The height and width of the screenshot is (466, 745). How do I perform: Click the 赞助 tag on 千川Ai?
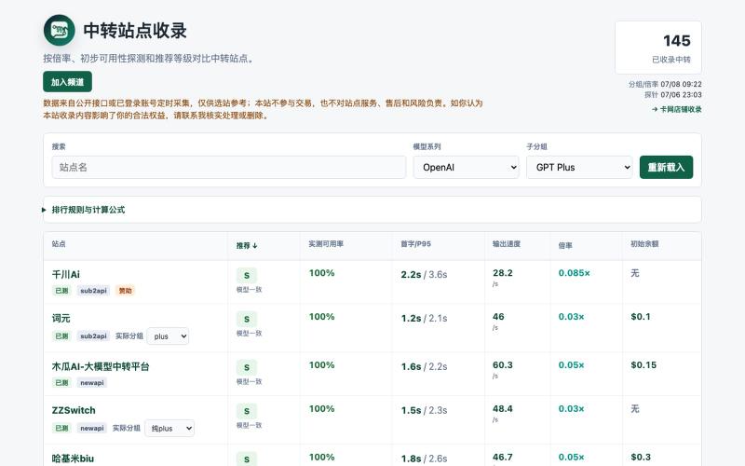tap(126, 291)
